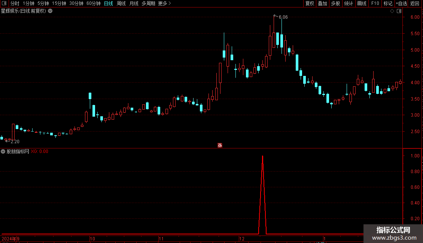
Task: Click the 6.06 high price label
Action: point(283,17)
